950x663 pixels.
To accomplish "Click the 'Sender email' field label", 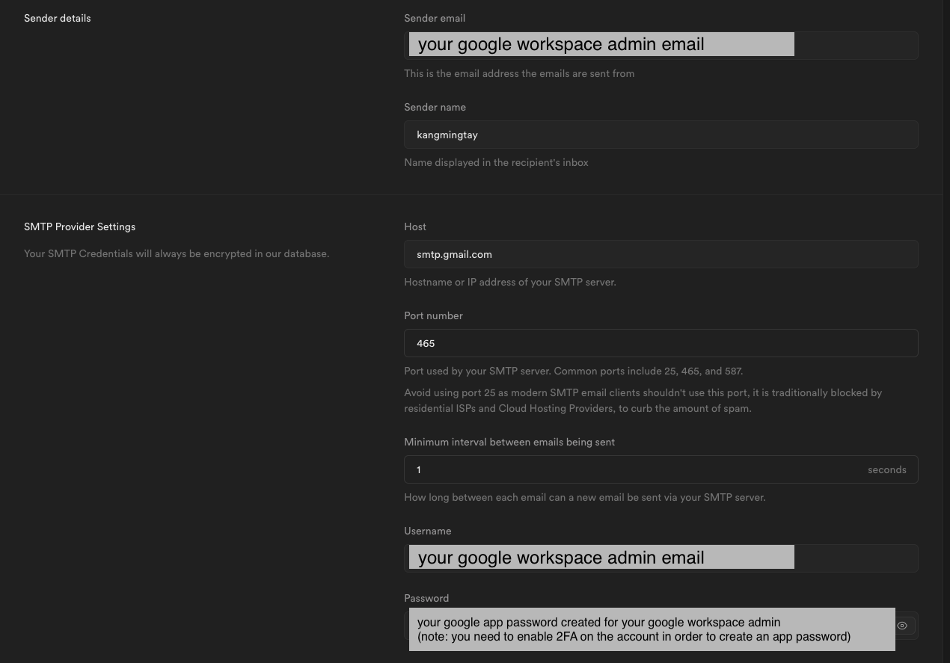I will click(435, 18).
